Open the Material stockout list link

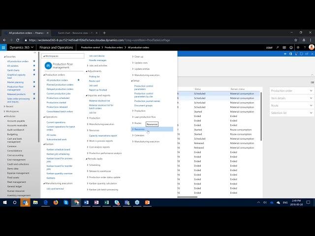point(99,101)
